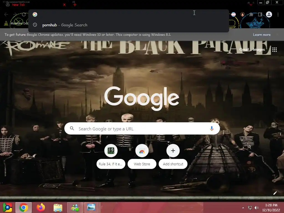Screen dimensions: 284x213
Task: Open the Extensions puzzle piece menu
Action: pos(251,14)
